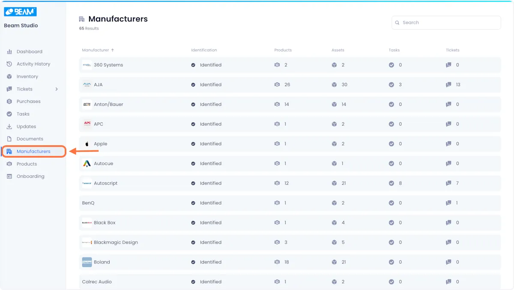Click the "65 Results" text
514x290 pixels.
[89, 29]
